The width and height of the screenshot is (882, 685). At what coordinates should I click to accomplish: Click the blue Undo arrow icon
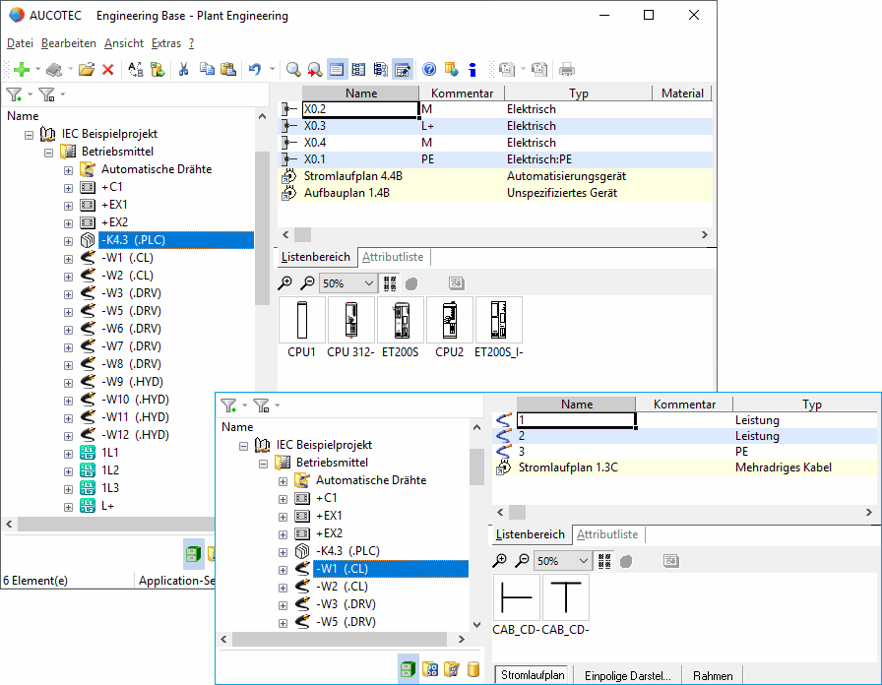pos(255,69)
